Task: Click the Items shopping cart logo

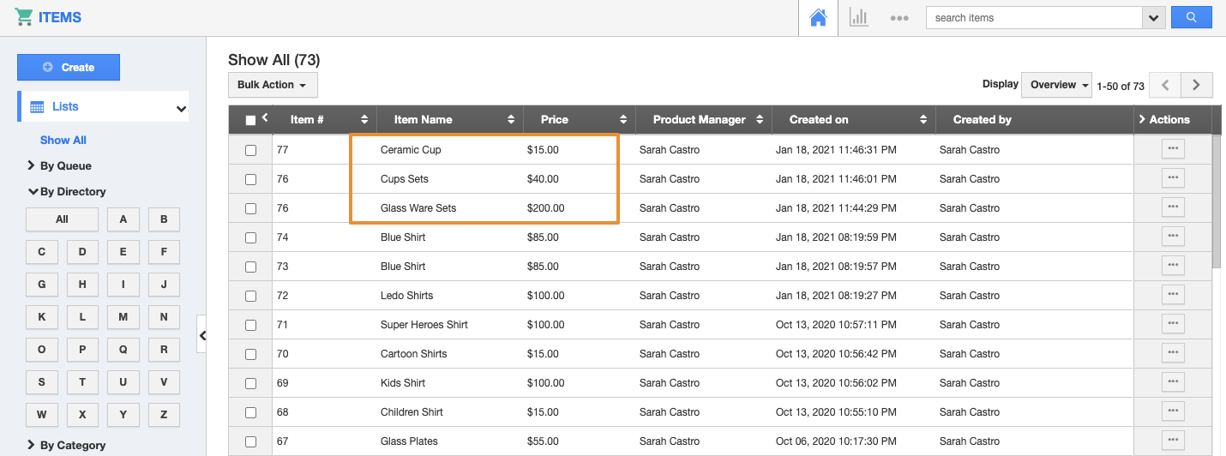Action: (x=24, y=17)
